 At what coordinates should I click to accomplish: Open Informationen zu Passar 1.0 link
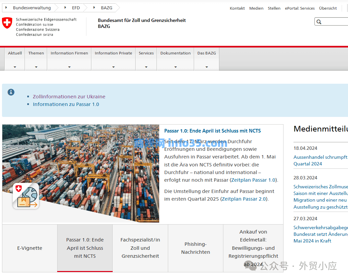point(66,104)
